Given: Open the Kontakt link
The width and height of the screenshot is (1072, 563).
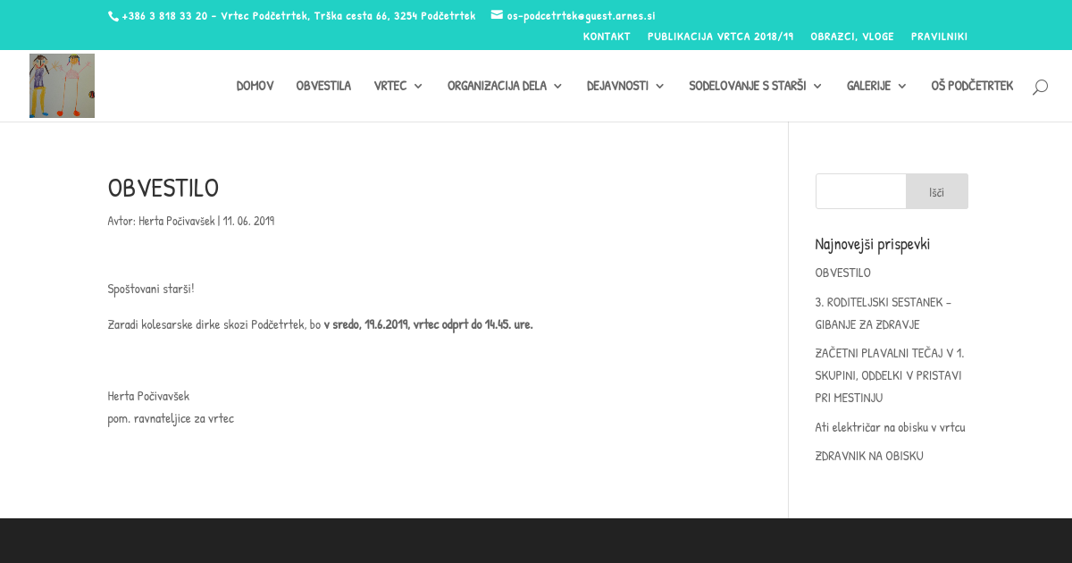Looking at the screenshot, I should (607, 37).
